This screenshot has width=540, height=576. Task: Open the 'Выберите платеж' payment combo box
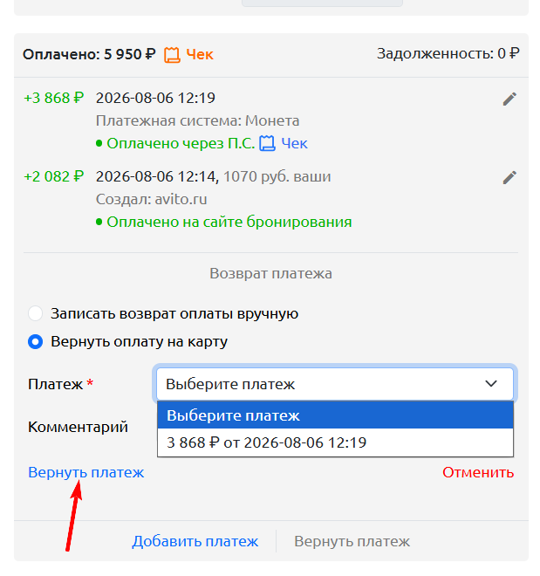(x=335, y=384)
